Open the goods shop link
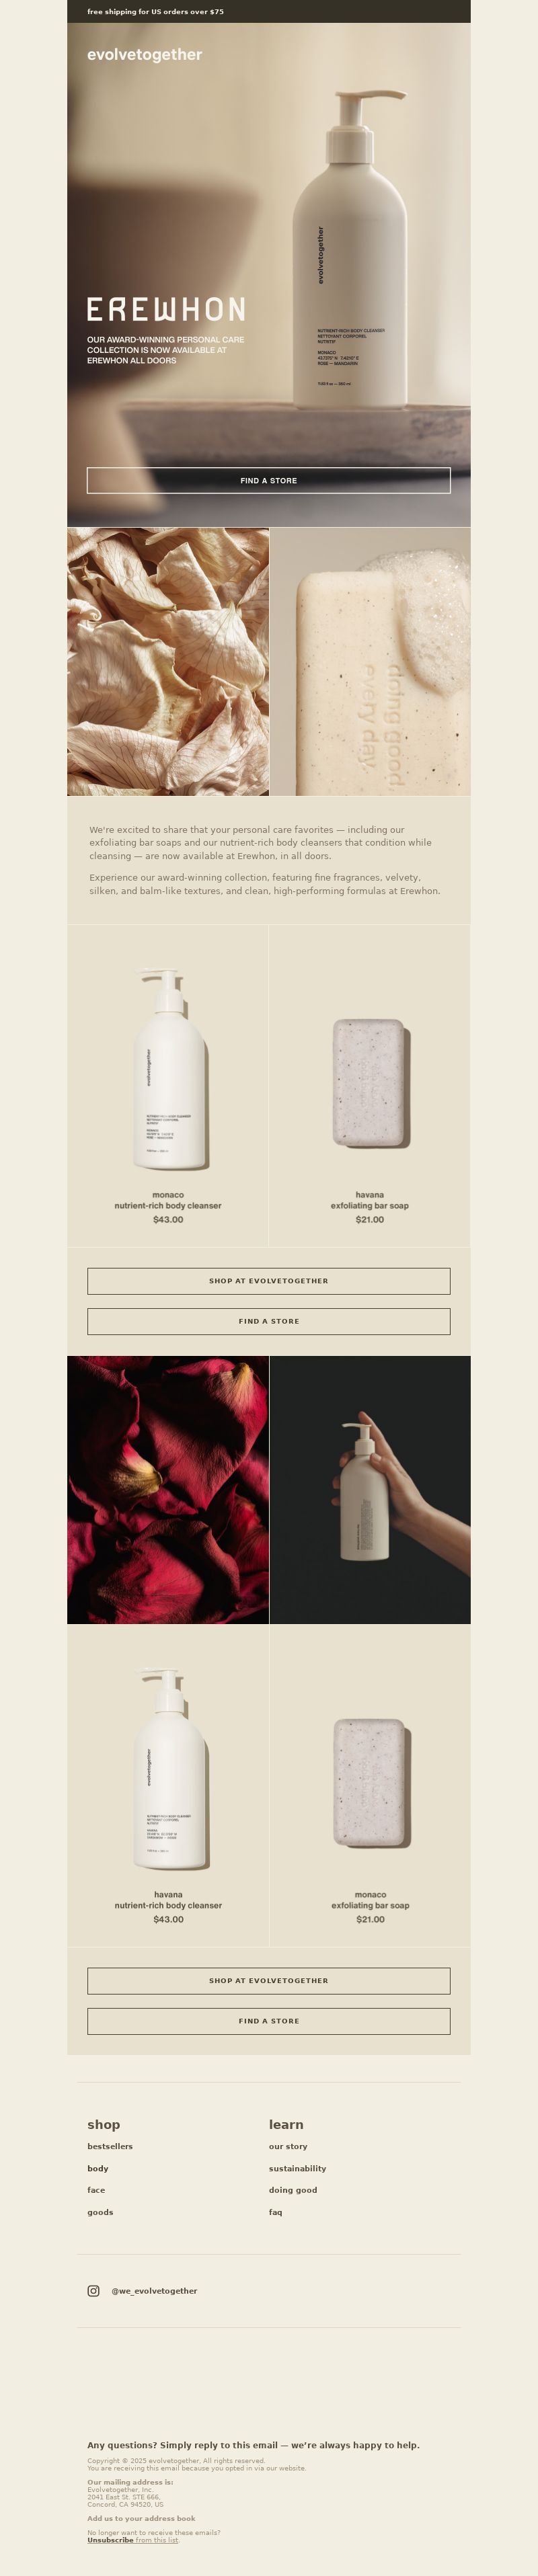Screen dimensions: 538x2576 pos(100,2212)
